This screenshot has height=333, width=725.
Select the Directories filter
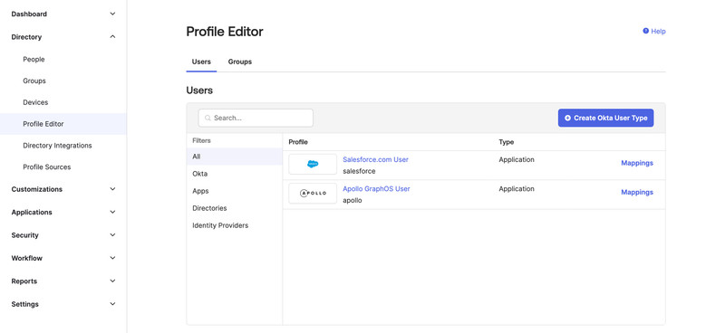[209, 208]
